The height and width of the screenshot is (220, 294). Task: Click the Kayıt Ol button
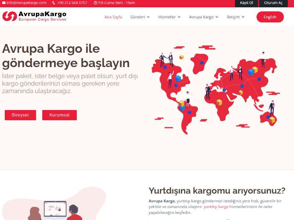[x=246, y=3]
